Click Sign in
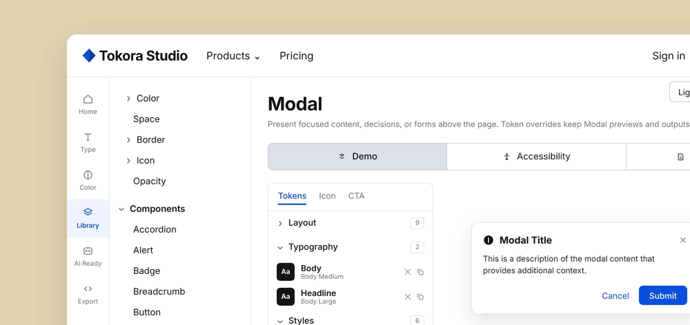The image size is (690, 325). click(669, 56)
